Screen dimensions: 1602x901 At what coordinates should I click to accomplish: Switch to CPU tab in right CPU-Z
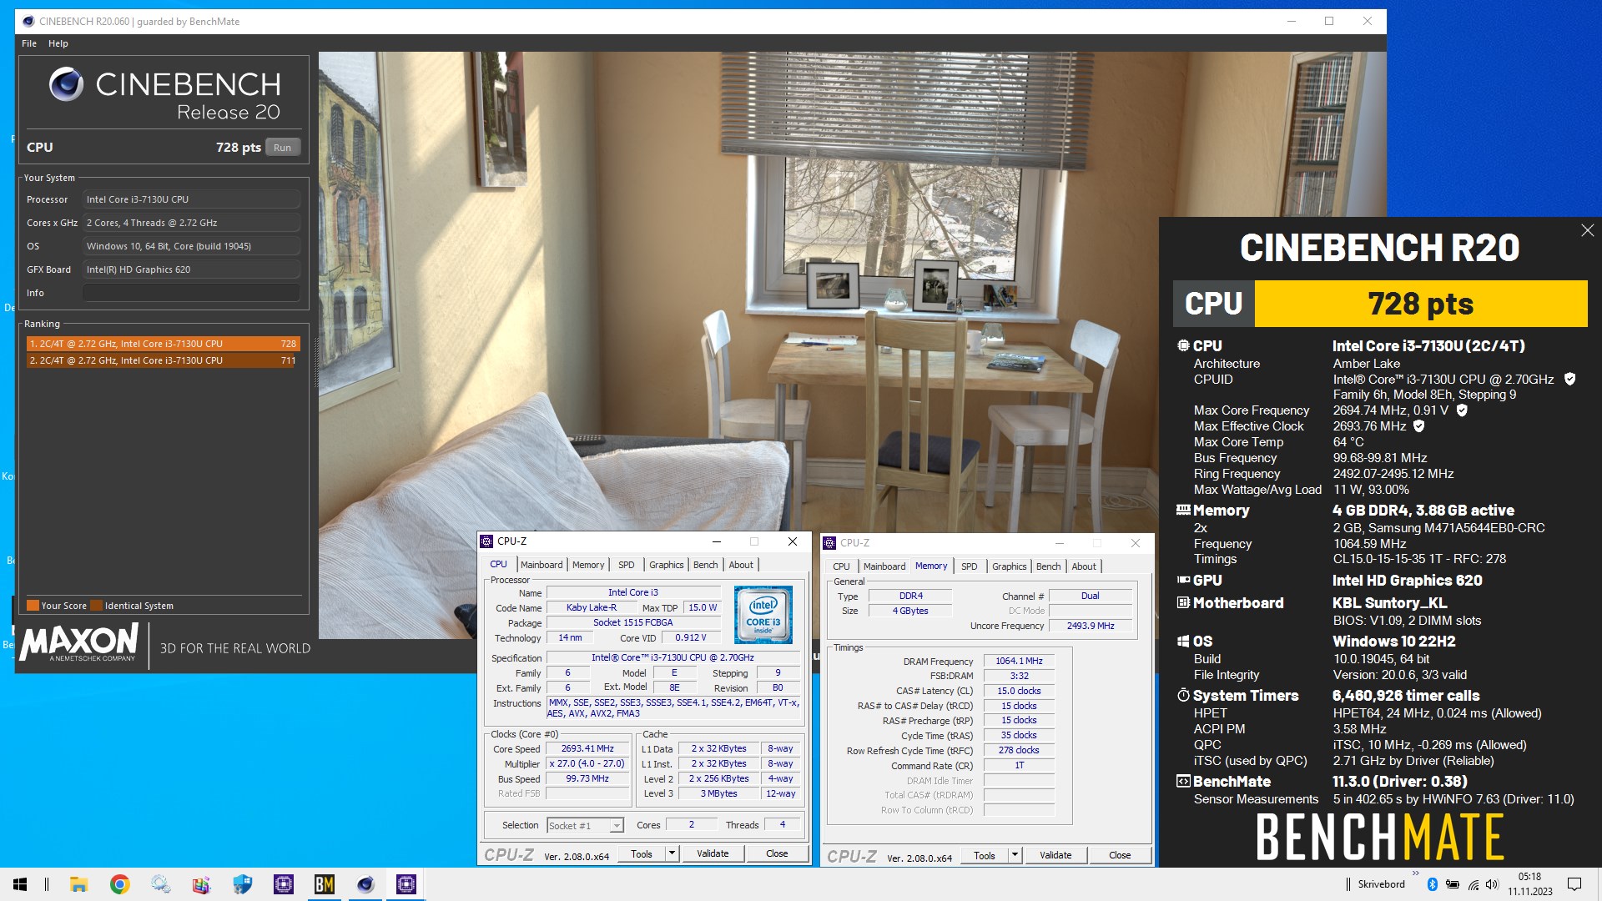coord(841,566)
